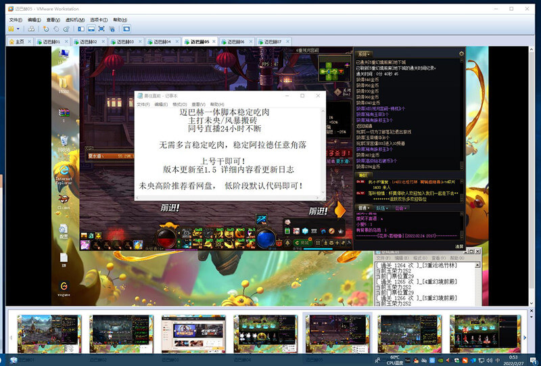Click the volume speaker tray icon
541x366 pixels.
point(489,361)
